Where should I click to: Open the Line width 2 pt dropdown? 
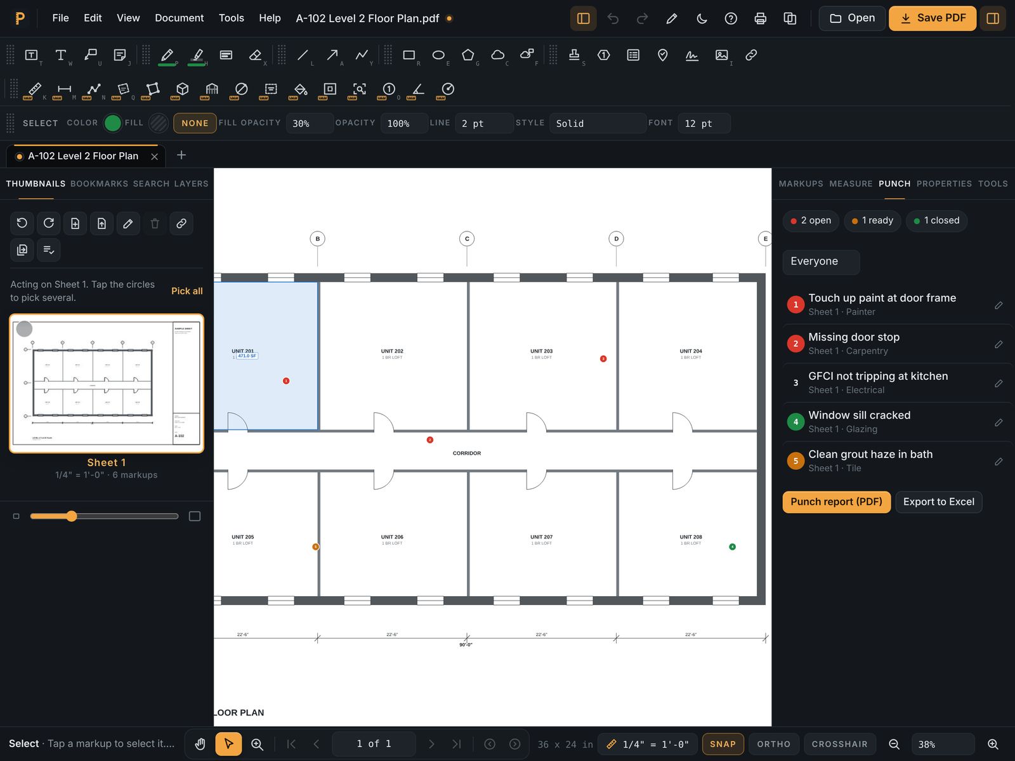(x=484, y=123)
